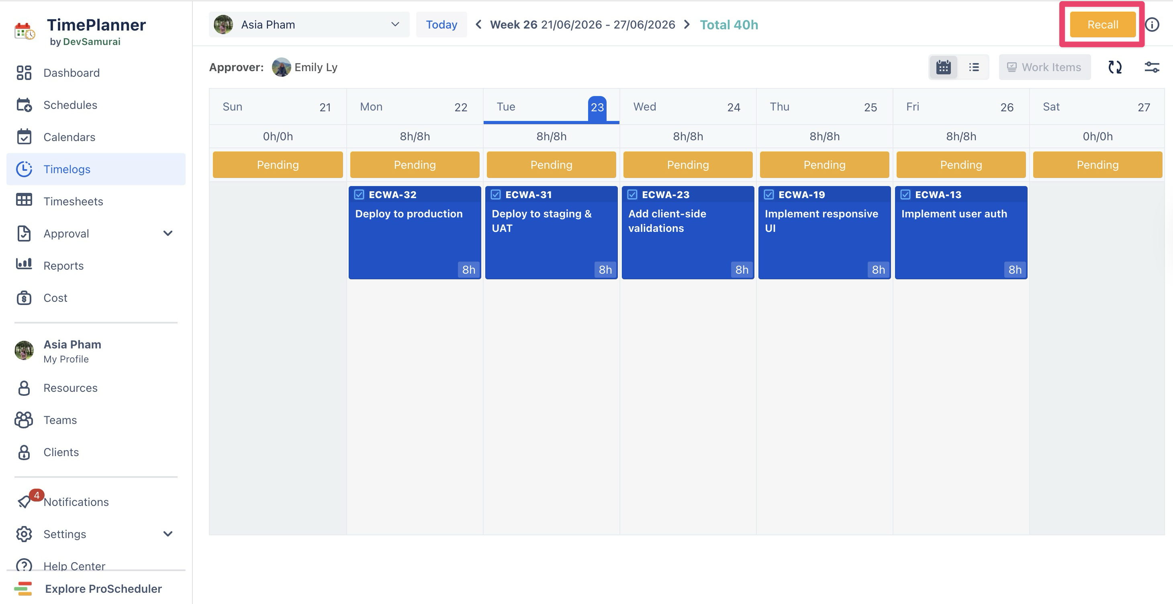Toggle the ECWA-23 checkbox
This screenshot has height=604, width=1173.
(632, 195)
